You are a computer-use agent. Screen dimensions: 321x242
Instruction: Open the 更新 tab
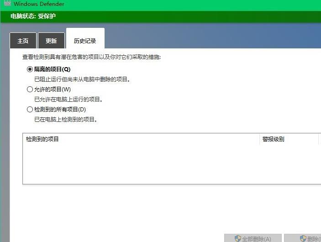51,41
